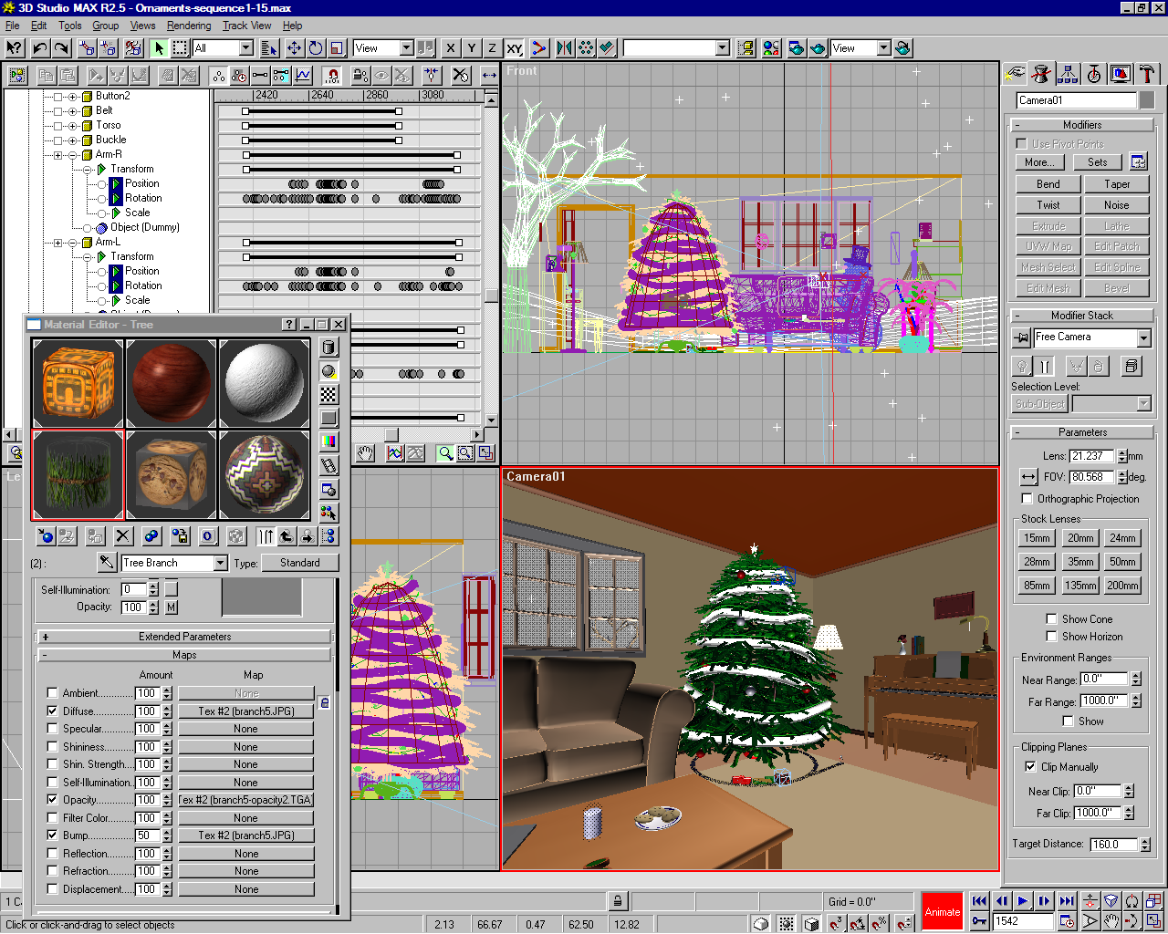The image size is (1168, 934).
Task: Open the Hierarchy command panel tab
Action: pyautogui.click(x=1068, y=74)
